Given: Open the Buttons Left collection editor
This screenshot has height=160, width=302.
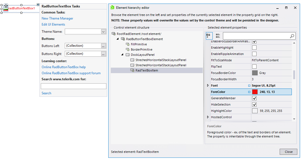Looking at the screenshot, I should [103, 46].
